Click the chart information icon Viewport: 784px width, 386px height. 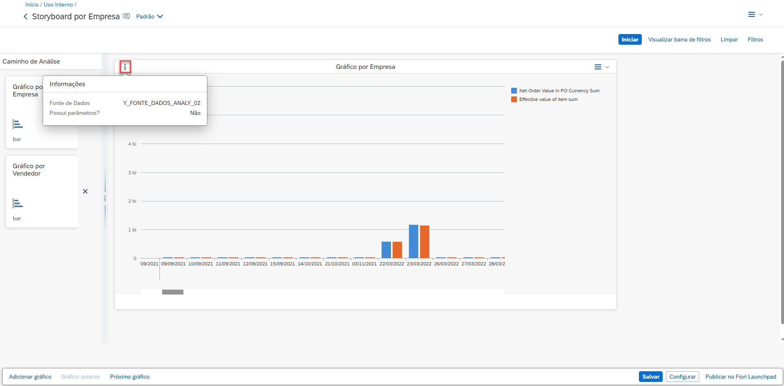click(125, 67)
